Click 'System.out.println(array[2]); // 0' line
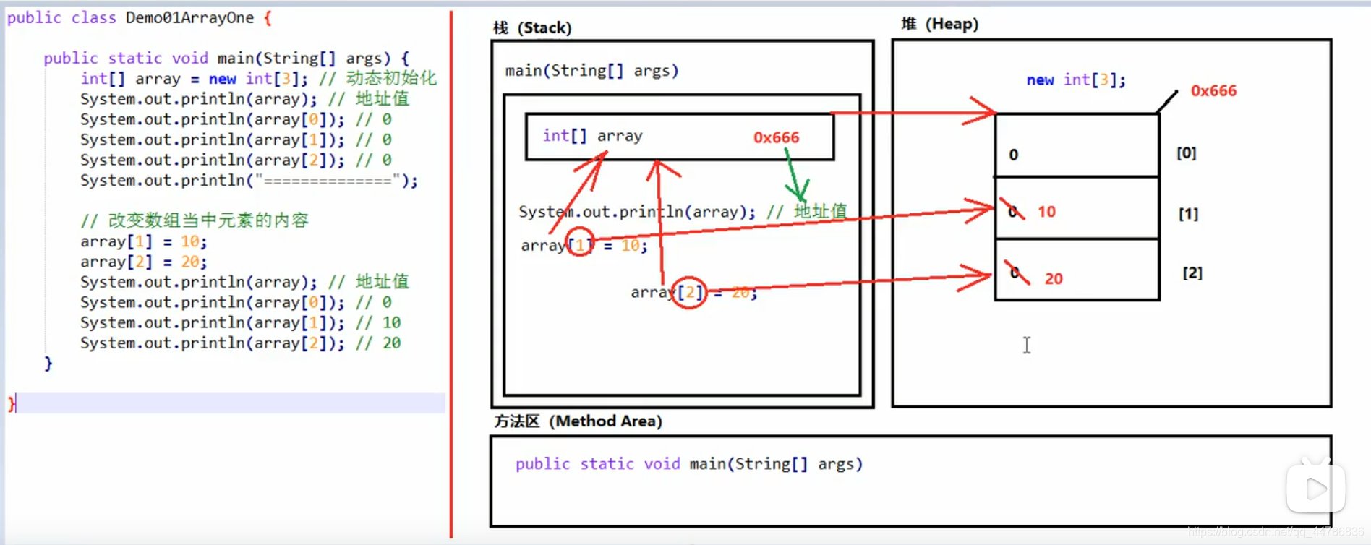The width and height of the screenshot is (1371, 545). click(x=236, y=160)
